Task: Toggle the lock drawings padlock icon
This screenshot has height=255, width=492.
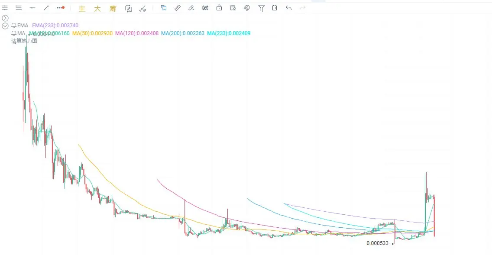Action: (x=219, y=8)
